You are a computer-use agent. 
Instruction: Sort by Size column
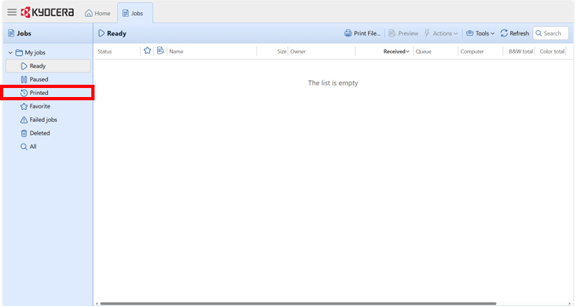(282, 52)
